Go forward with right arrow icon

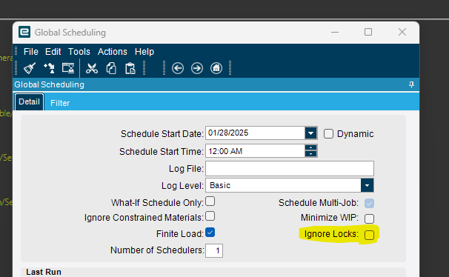point(197,68)
